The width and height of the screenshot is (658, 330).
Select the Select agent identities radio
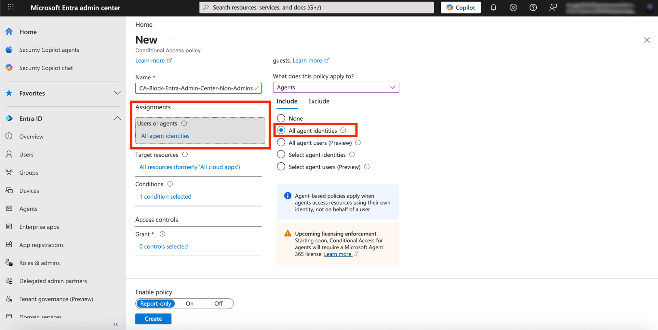[281, 154]
